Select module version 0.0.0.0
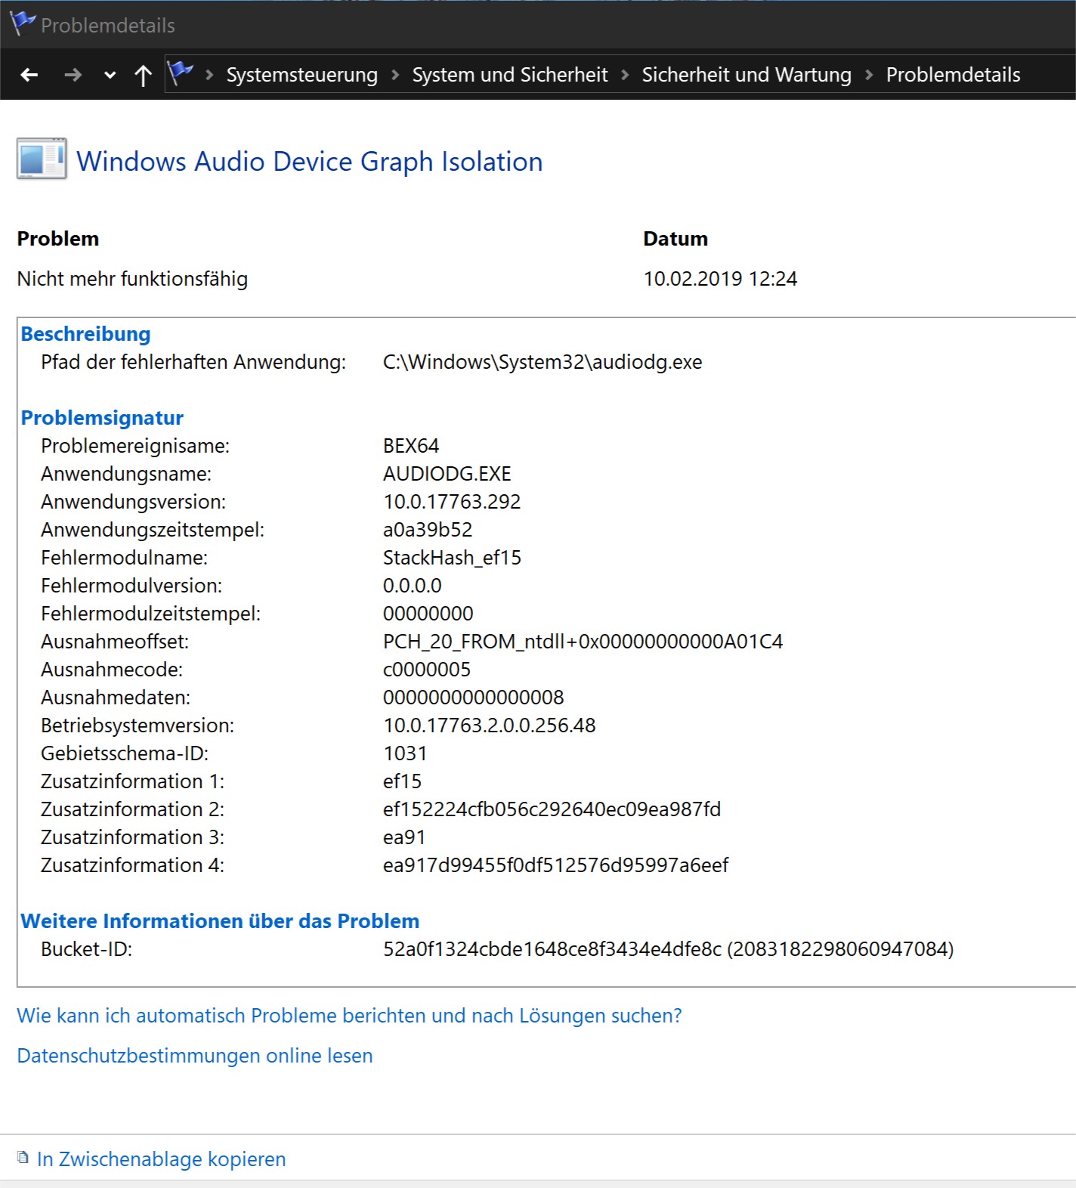The height and width of the screenshot is (1188, 1076). click(412, 586)
